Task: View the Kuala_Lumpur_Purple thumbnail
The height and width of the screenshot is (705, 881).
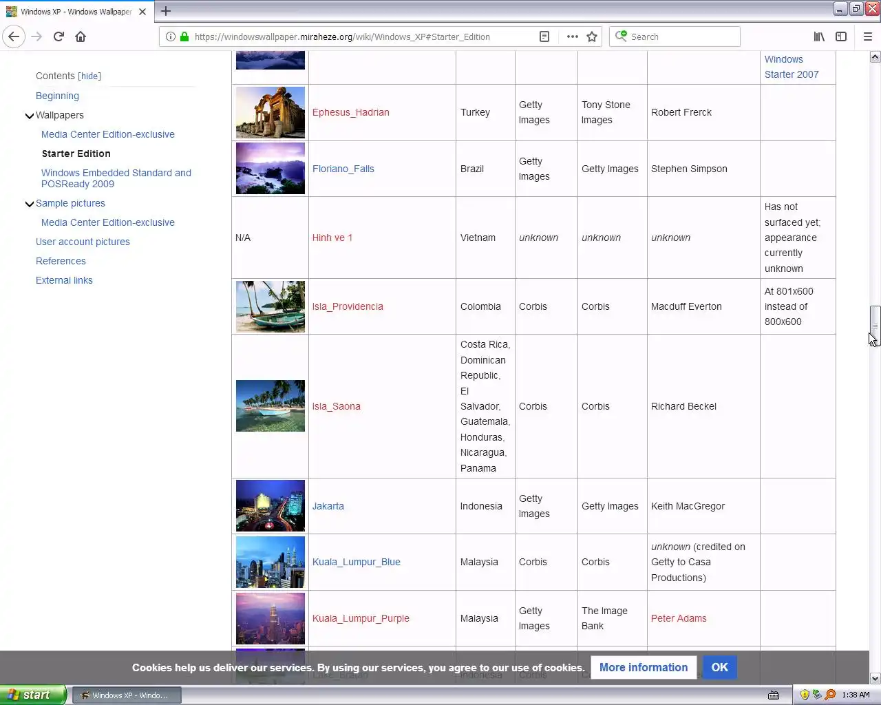Action: [270, 618]
